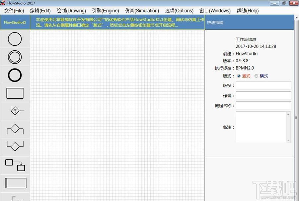Select the 横式 horizontal layout radio button
The image size is (299, 201).
[x=256, y=76]
